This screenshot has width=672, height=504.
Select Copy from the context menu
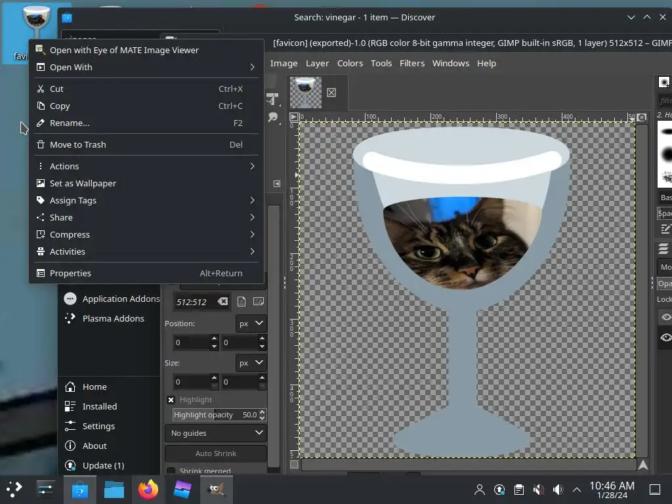point(146,106)
